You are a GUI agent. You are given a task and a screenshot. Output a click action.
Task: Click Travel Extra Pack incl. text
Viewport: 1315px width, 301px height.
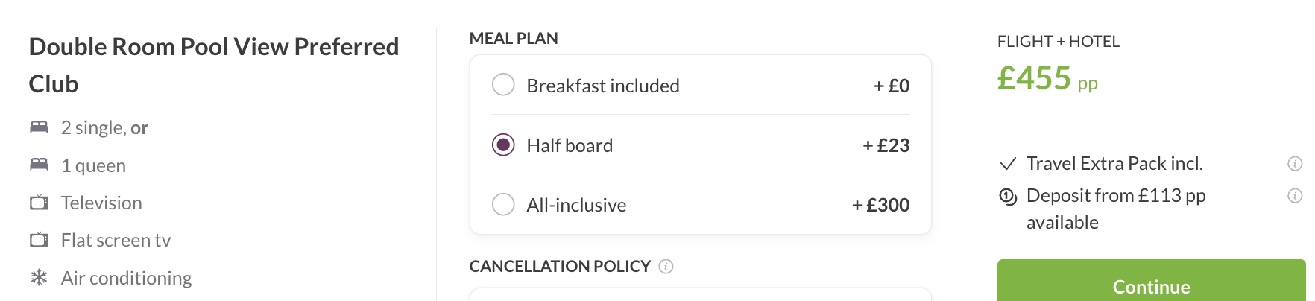pyautogui.click(x=1114, y=163)
